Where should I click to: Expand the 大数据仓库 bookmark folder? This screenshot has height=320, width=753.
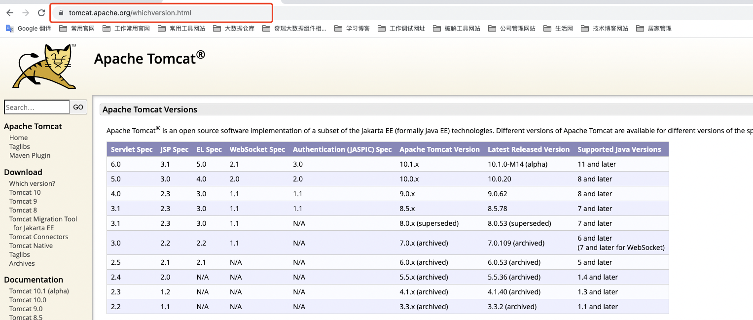pyautogui.click(x=234, y=29)
